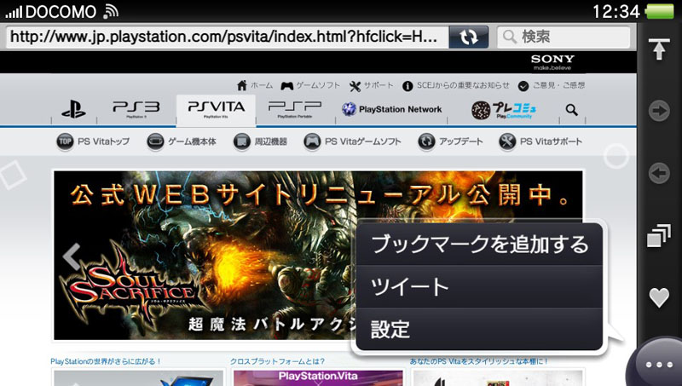Choose ツイート from the popup menu
This screenshot has width=682, height=386.
[x=480, y=287]
